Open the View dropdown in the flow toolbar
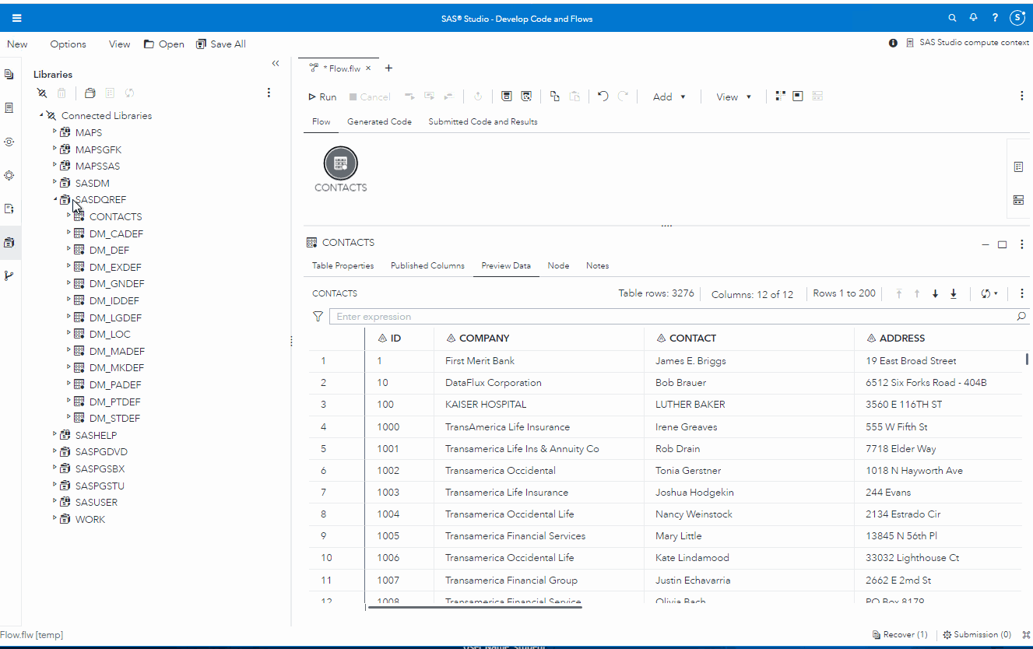Screen dimensions: 1033x649 coord(733,97)
